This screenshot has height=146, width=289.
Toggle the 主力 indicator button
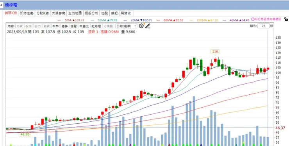[37, 26]
